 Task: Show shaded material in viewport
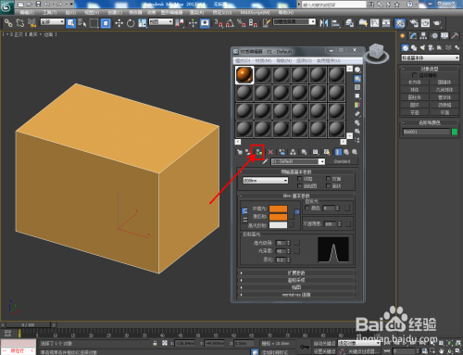click(x=327, y=152)
